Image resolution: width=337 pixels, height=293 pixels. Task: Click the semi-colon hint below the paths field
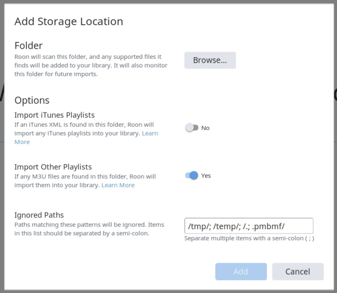(249, 238)
